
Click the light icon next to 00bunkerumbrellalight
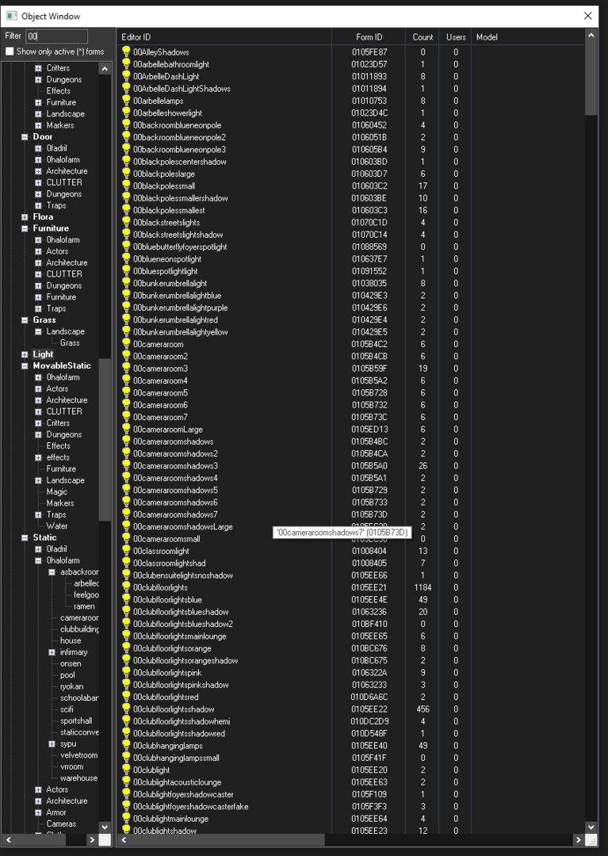tap(126, 283)
